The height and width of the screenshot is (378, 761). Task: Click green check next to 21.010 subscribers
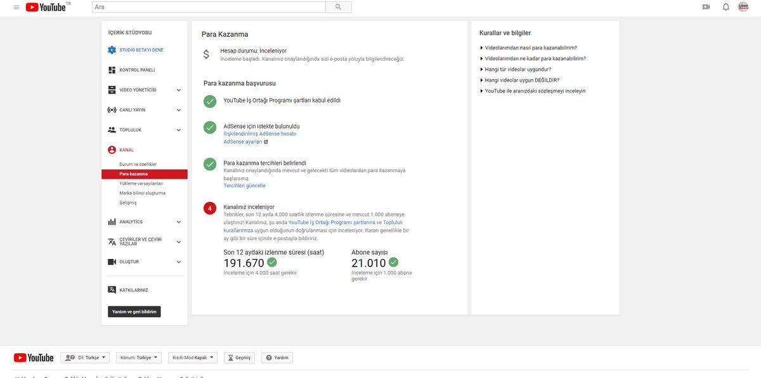[393, 262]
